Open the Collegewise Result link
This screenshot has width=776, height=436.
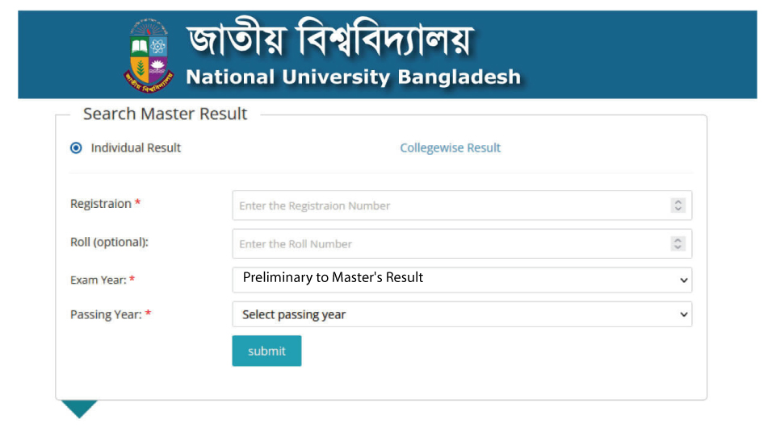(450, 147)
